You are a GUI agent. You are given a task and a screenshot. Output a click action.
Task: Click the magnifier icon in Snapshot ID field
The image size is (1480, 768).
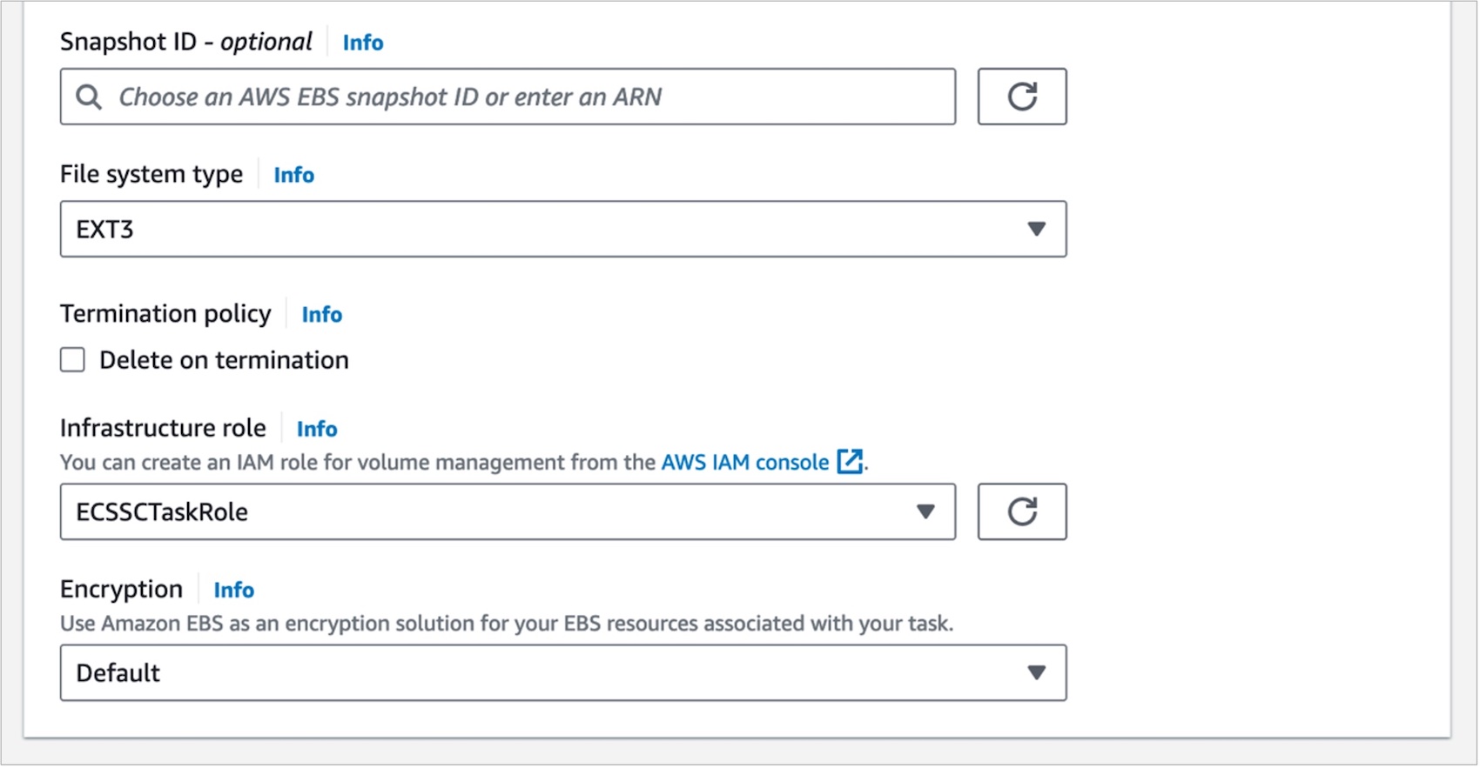click(x=89, y=97)
